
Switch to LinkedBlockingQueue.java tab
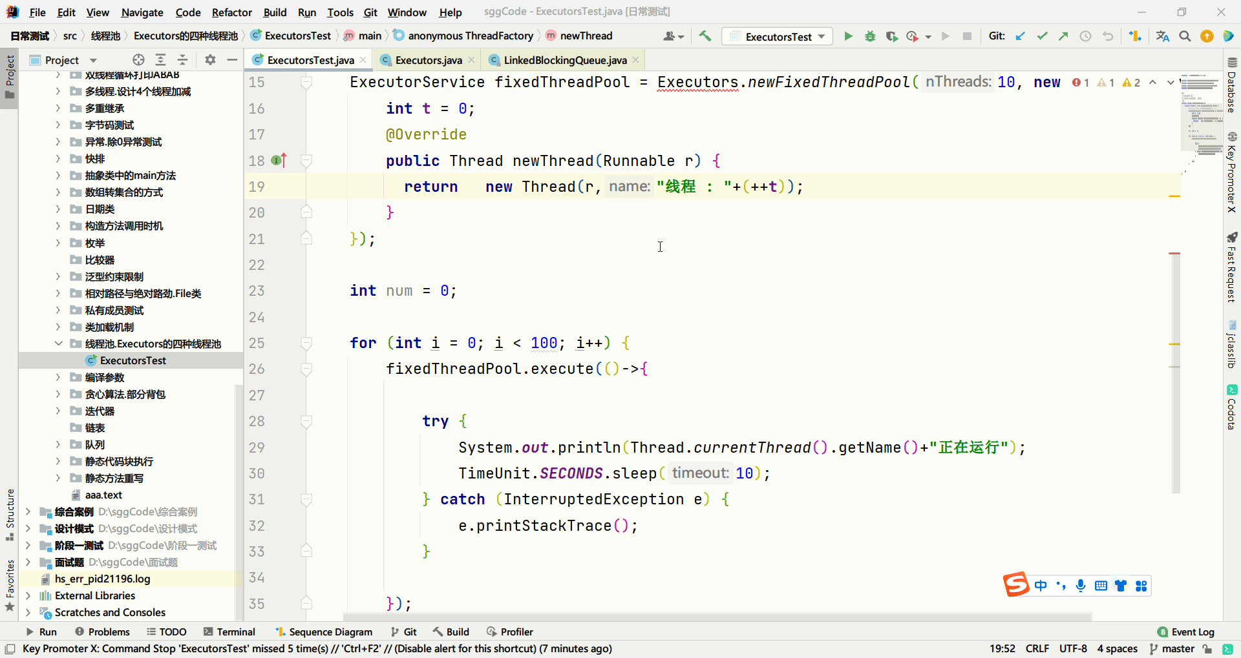[x=565, y=60]
